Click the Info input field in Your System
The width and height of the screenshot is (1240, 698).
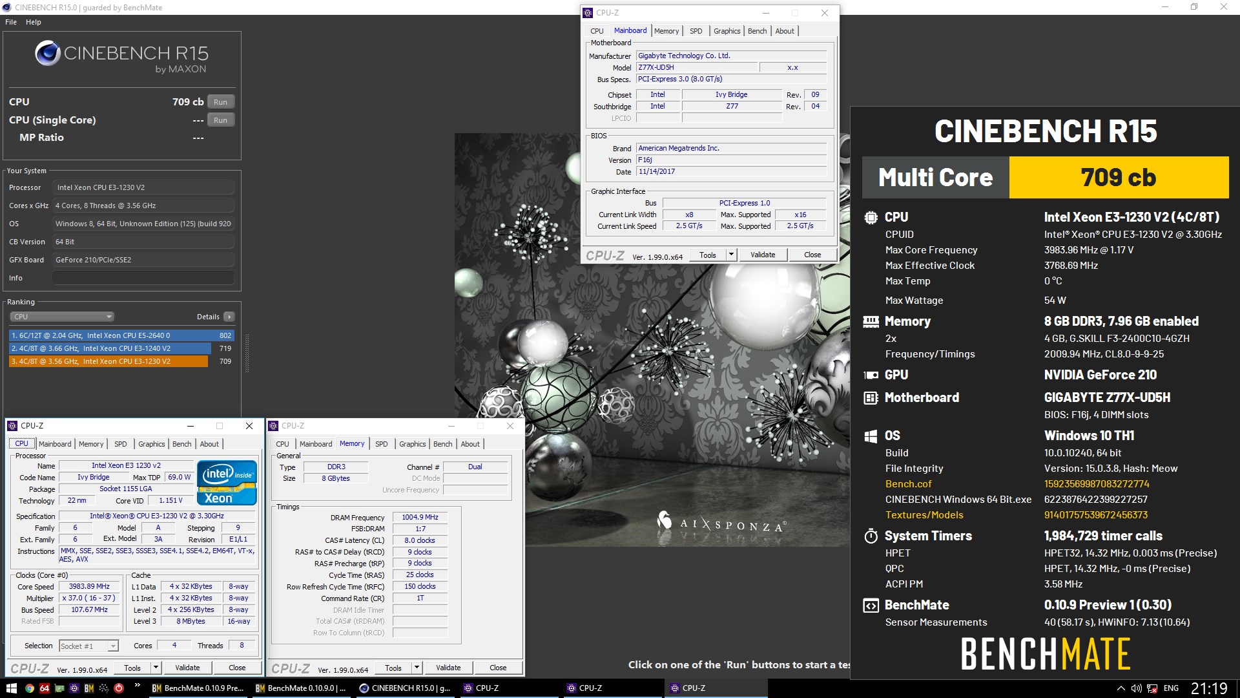pyautogui.click(x=143, y=278)
